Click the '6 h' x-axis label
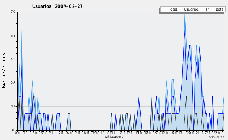This screenshot has width=228, height=140. coord(69,133)
